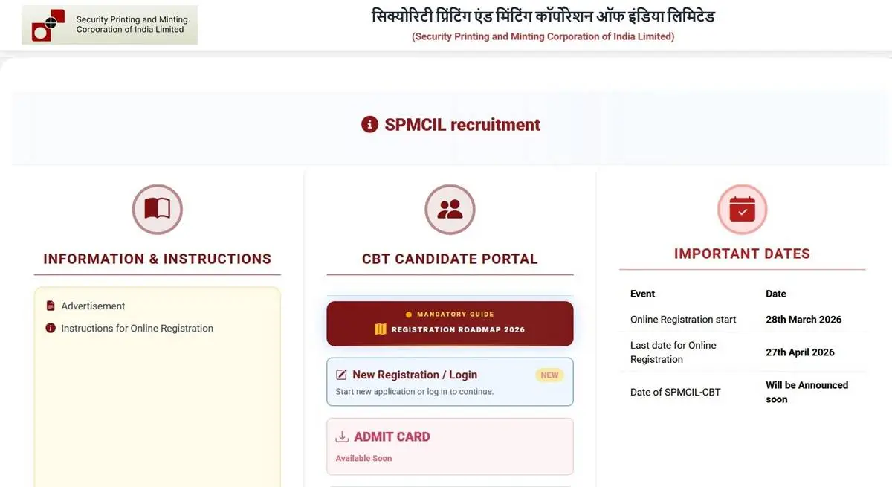Click the info icon beside Instructions for Online Registration
This screenshot has height=487, width=892.
[x=50, y=327]
